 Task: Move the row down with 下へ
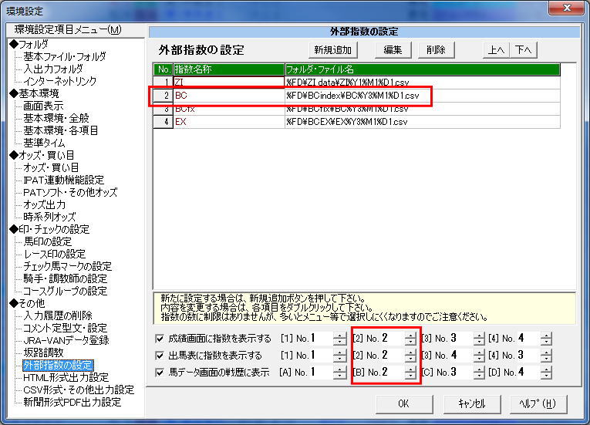pyautogui.click(x=524, y=50)
